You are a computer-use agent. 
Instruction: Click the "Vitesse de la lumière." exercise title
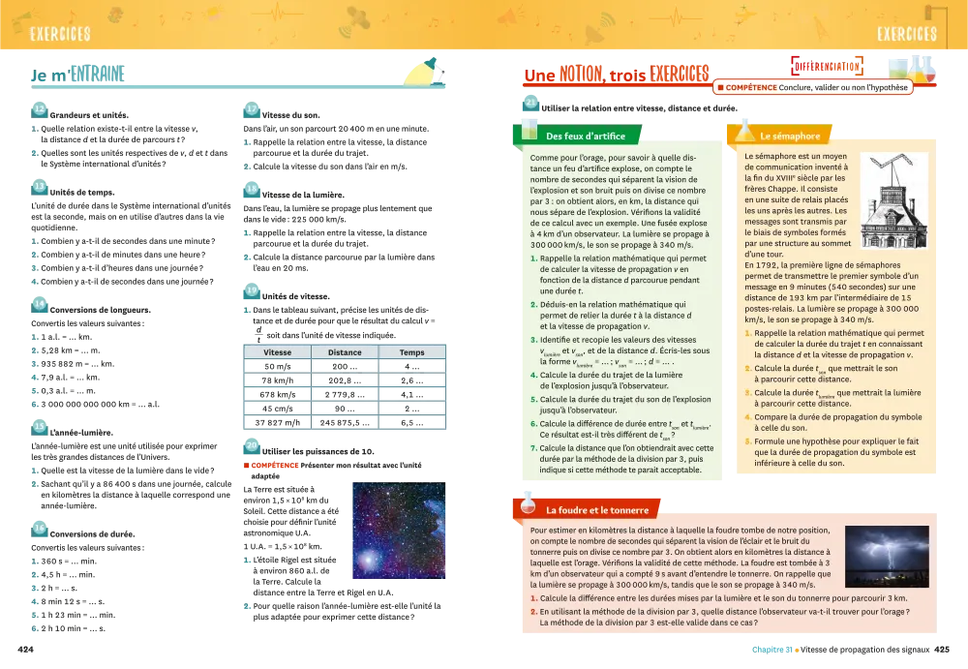pos(303,196)
